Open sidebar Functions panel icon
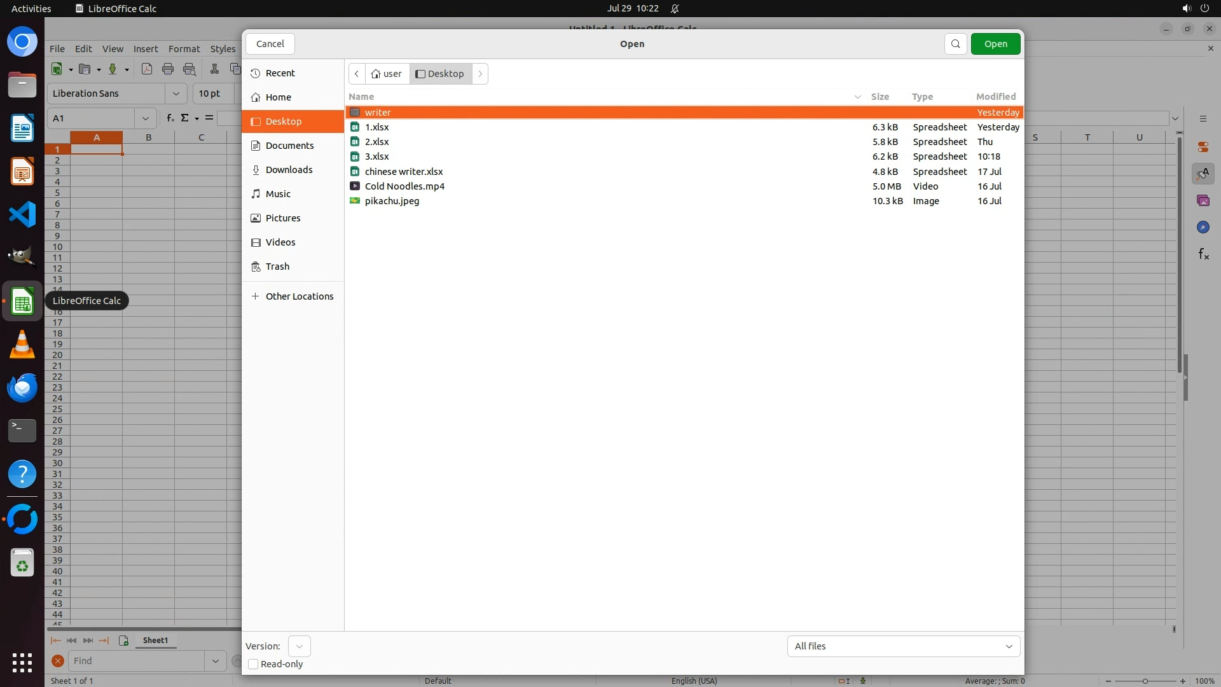Image resolution: width=1221 pixels, height=687 pixels. 1203,254
